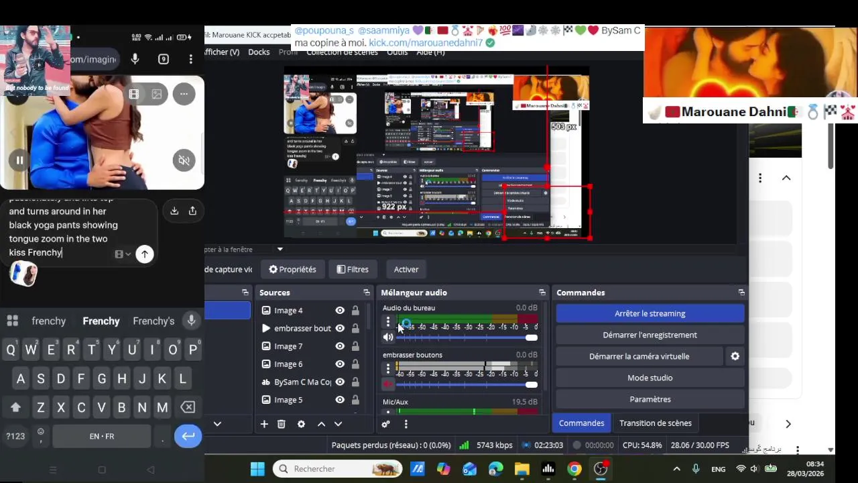Open advanced audio properties gears icon
Image resolution: width=858 pixels, height=483 pixels.
coord(385,424)
